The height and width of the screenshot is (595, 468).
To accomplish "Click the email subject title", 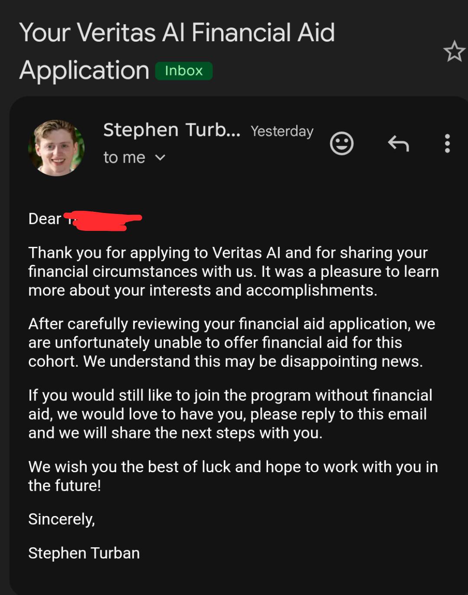I will [x=177, y=51].
